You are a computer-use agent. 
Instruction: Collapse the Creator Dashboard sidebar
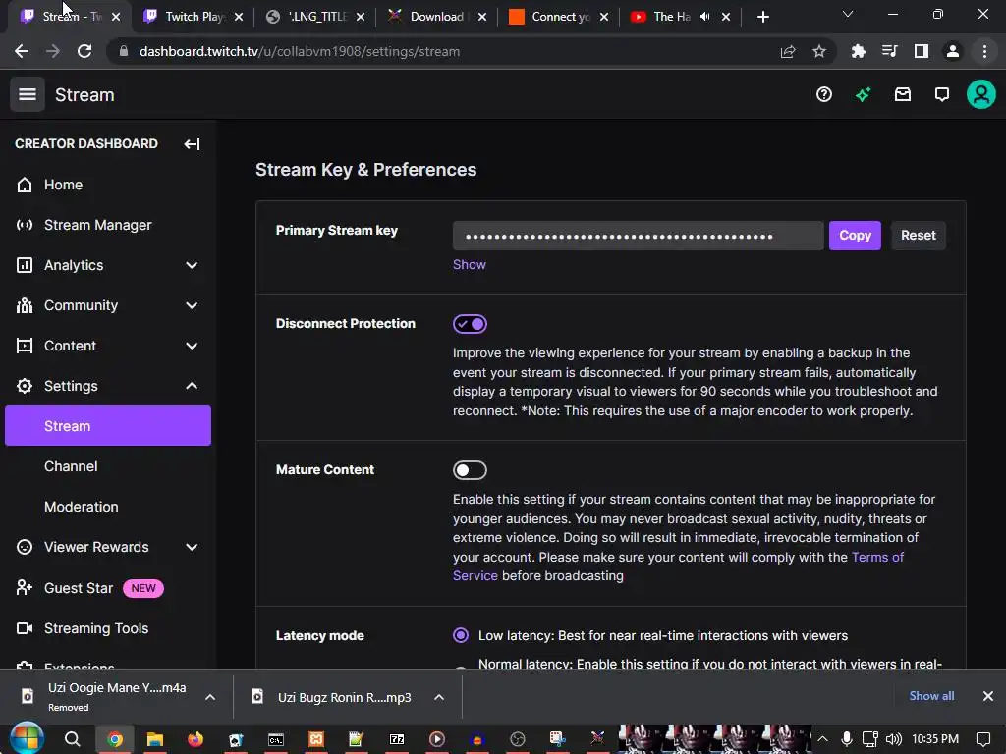pos(192,143)
